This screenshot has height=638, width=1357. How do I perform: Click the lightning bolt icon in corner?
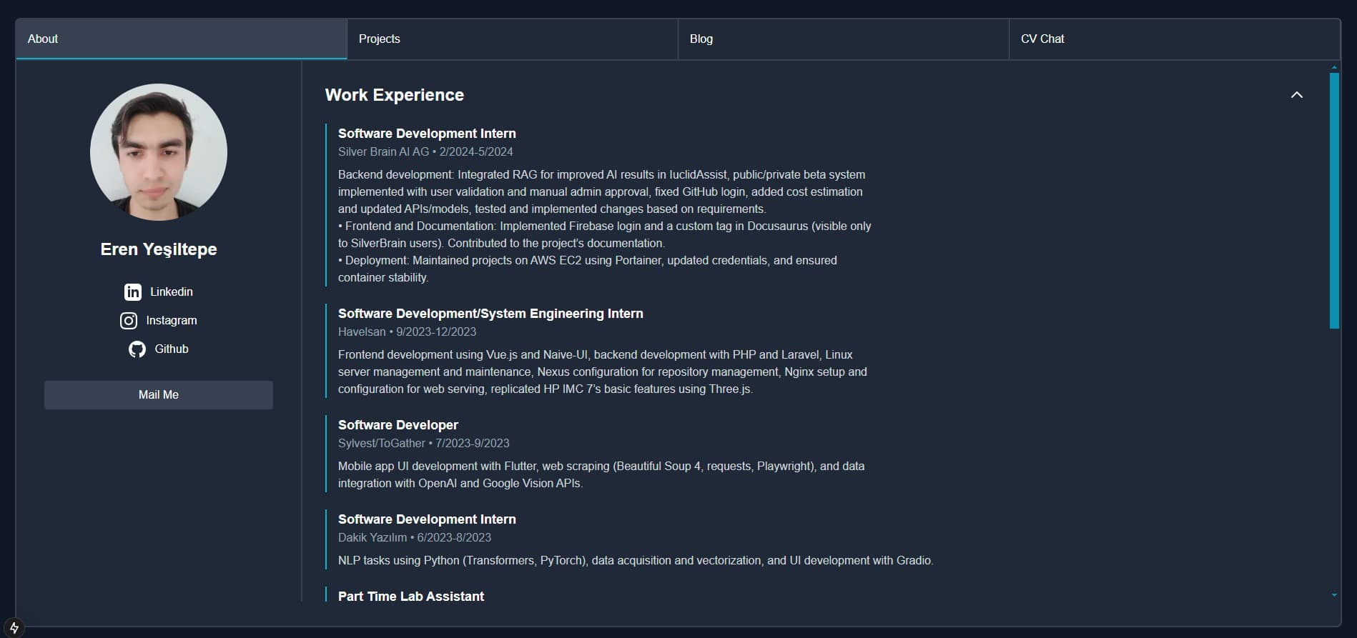point(14,627)
